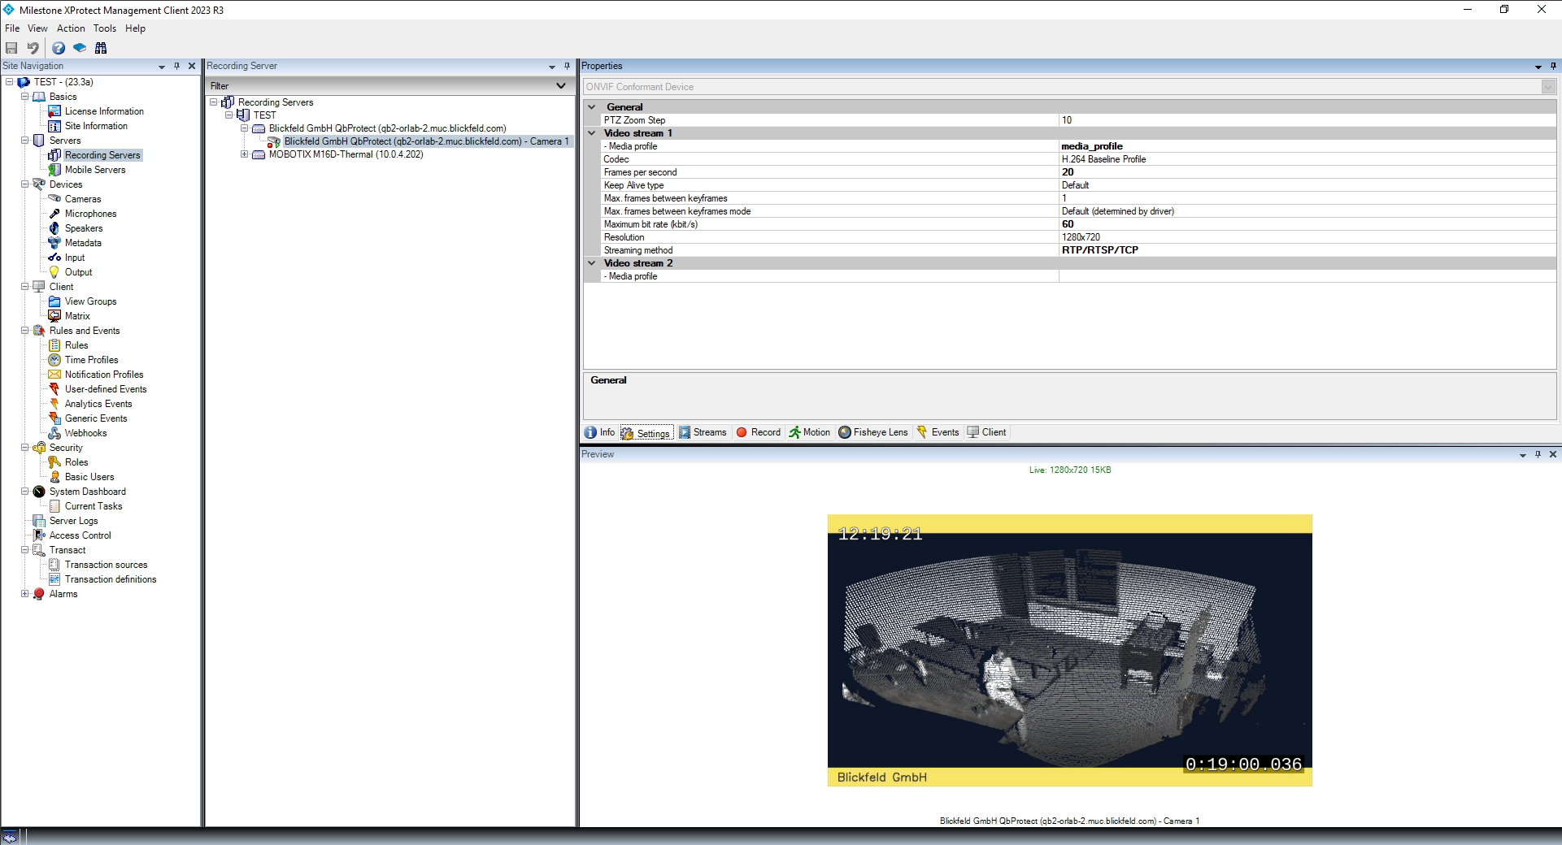The width and height of the screenshot is (1562, 845).
Task: Toggle the pin on Recording Server panel
Action: pyautogui.click(x=567, y=66)
